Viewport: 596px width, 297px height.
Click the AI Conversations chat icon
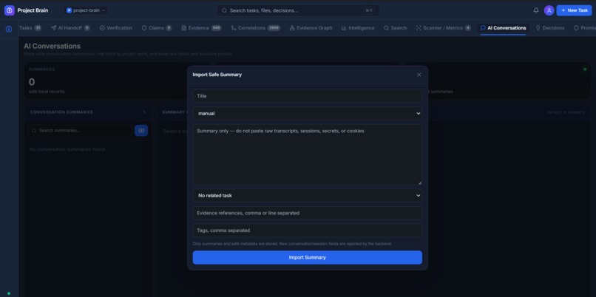coord(483,28)
